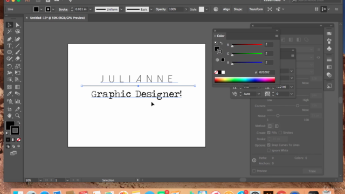Select the Artboard tool
The height and width of the screenshot is (194, 345).
(9, 109)
